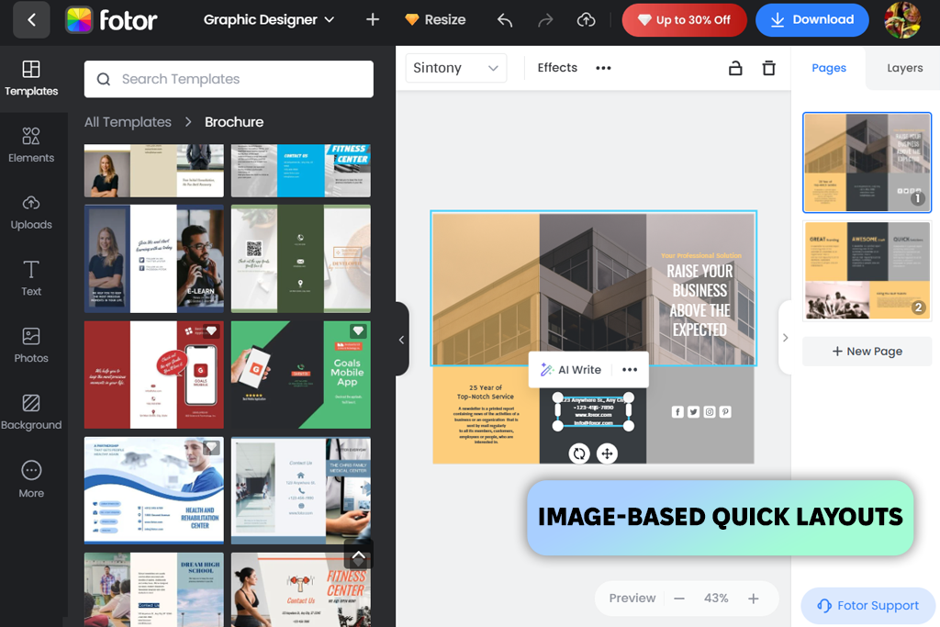940x627 pixels.
Task: Open the Preview mode
Action: tap(632, 599)
